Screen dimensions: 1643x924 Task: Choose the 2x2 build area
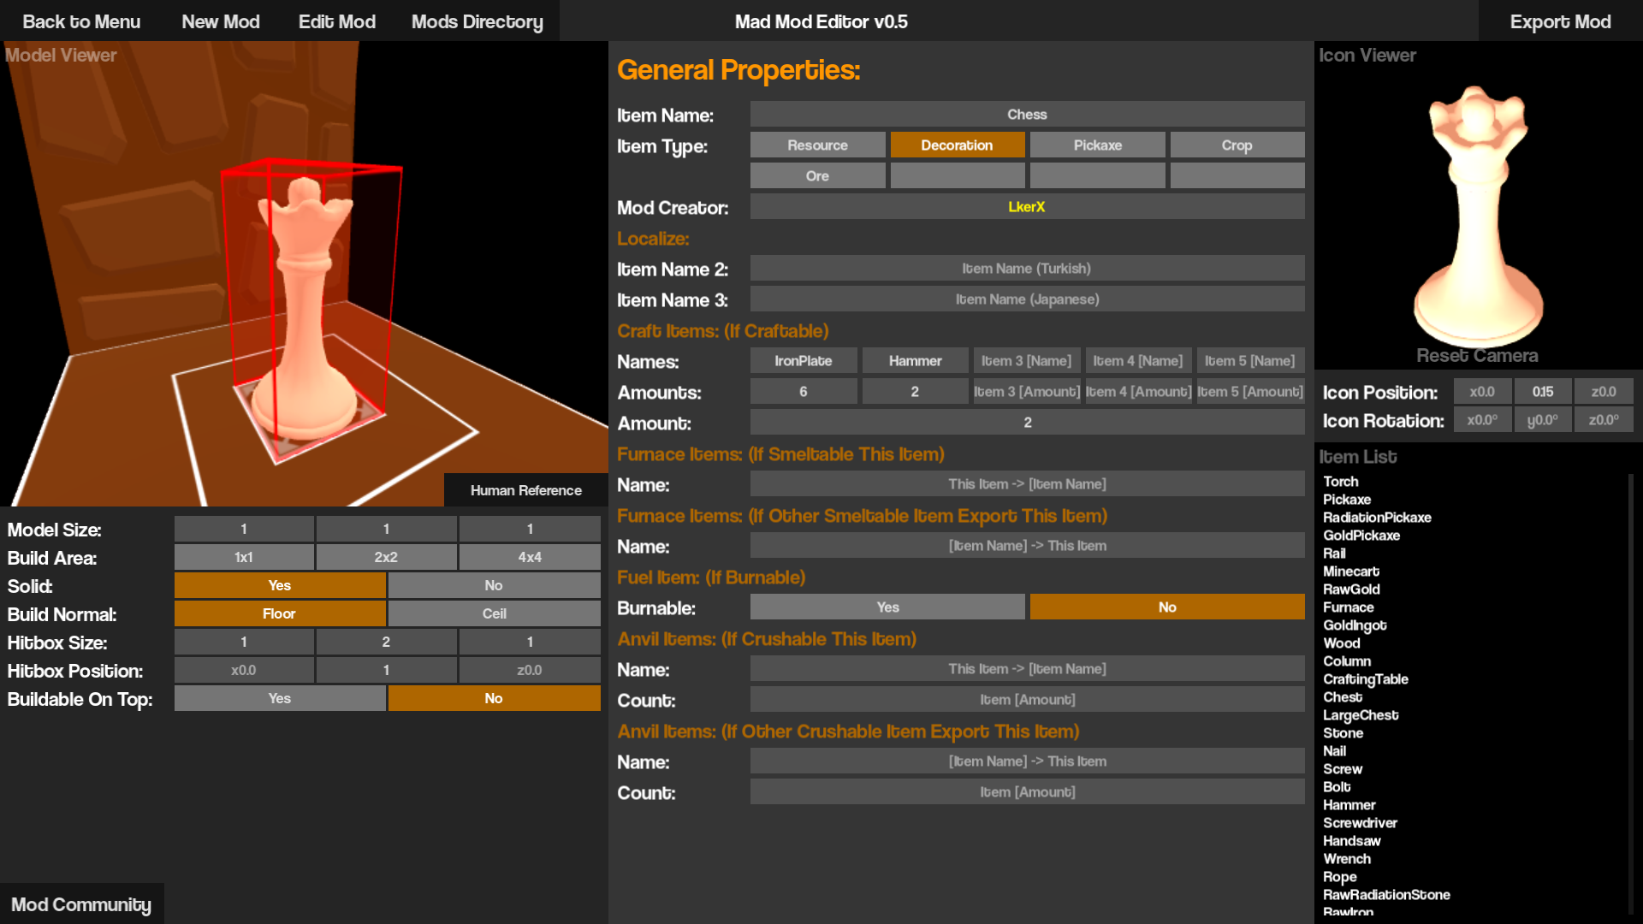(x=386, y=557)
